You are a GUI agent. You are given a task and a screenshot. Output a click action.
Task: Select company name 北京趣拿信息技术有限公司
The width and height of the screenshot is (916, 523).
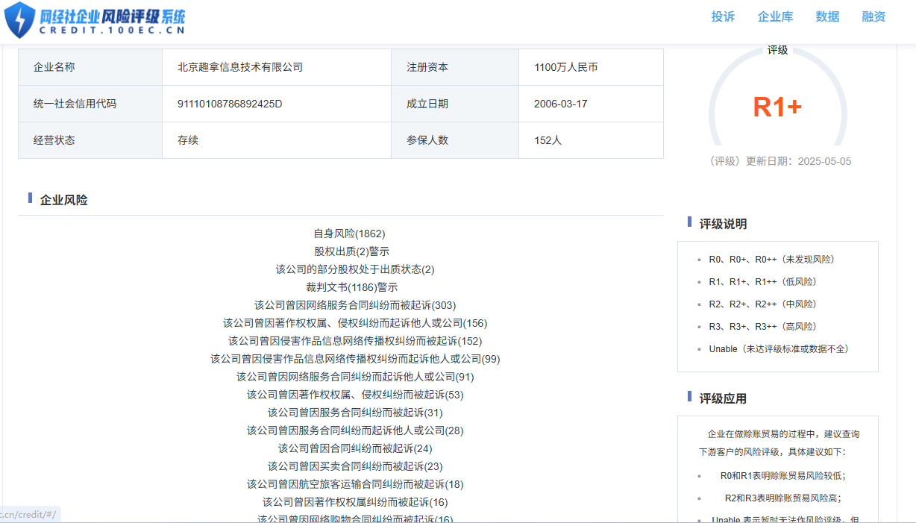tap(240, 67)
